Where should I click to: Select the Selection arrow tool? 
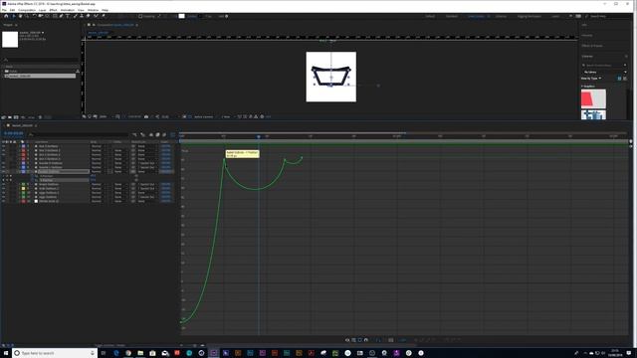(x=13, y=16)
